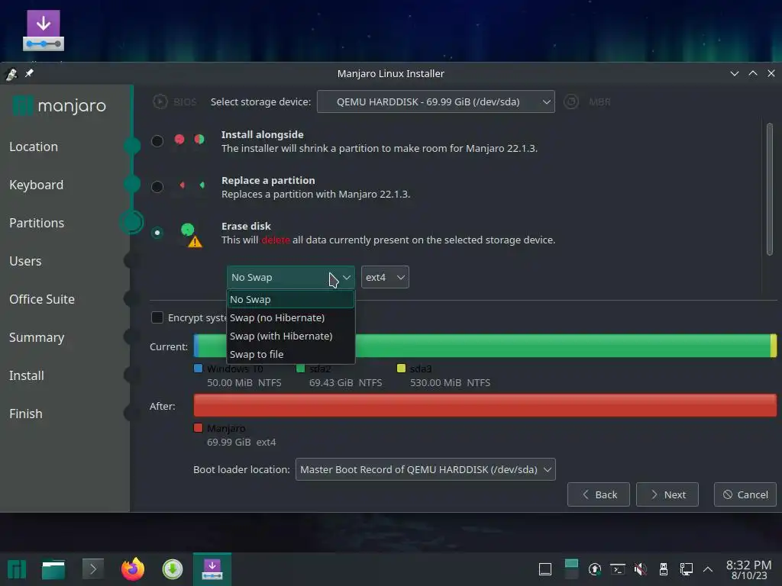The height and width of the screenshot is (586, 782).
Task: Open Firefox from the taskbar
Action: pos(133,568)
